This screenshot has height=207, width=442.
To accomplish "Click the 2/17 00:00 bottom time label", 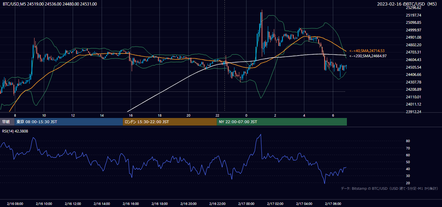I will [x=246, y=204].
